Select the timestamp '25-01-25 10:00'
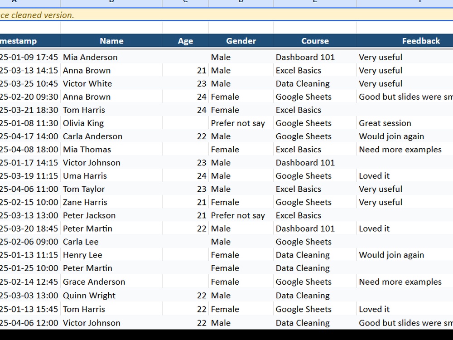The height and width of the screenshot is (340, 453). 29,268
